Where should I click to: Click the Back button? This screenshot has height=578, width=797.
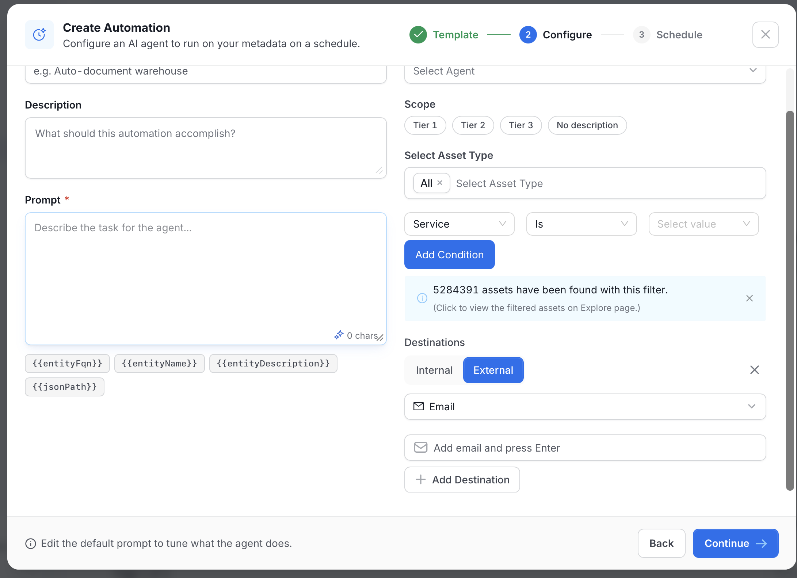tap(661, 543)
